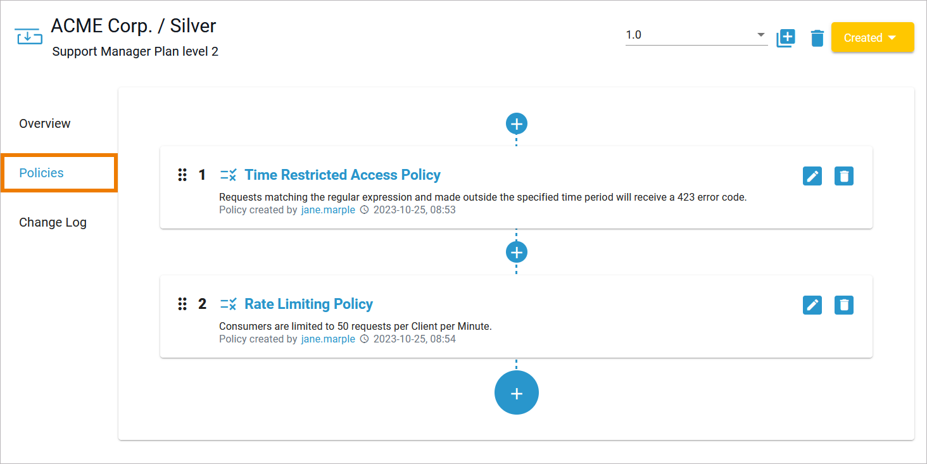Viewport: 927px width, 464px height.
Task: Delete the Rate Limiting Policy via its trash icon
Action: click(844, 305)
